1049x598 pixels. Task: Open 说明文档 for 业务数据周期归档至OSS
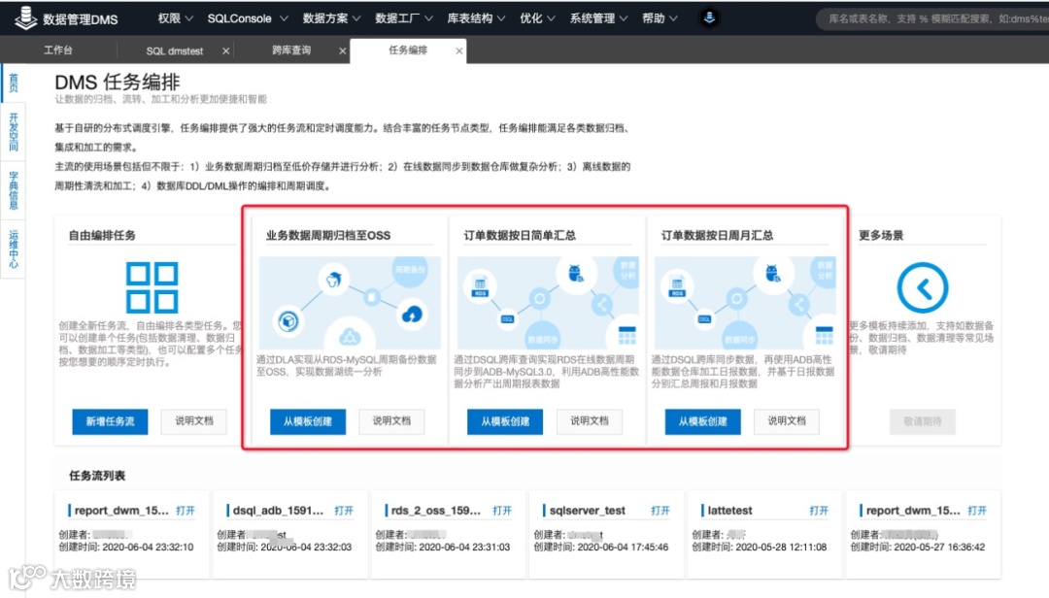tap(391, 421)
